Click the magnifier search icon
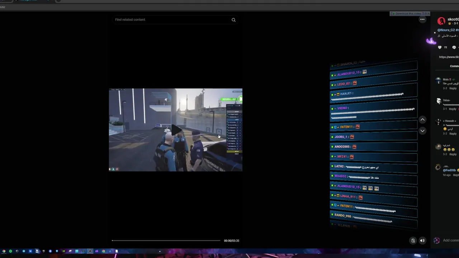This screenshot has width=459, height=258. (x=233, y=20)
